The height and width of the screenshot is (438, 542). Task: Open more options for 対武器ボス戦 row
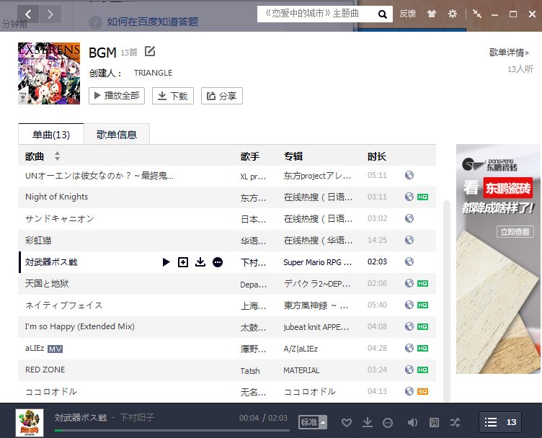tap(218, 262)
